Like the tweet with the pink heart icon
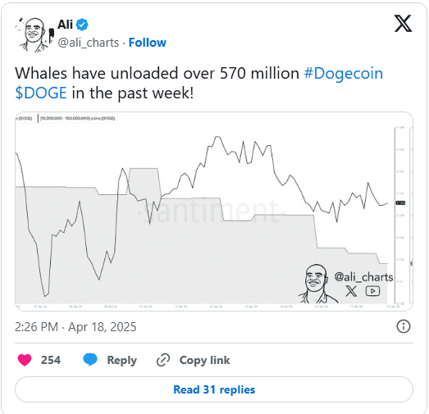This screenshot has width=429, height=414. coord(25,360)
